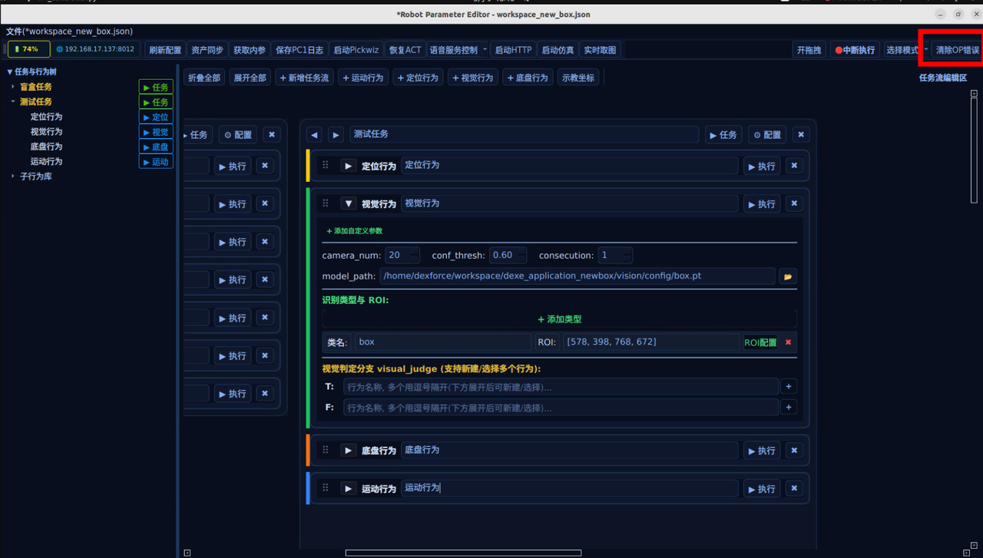Click 资产同步 in toolbar

tap(207, 50)
